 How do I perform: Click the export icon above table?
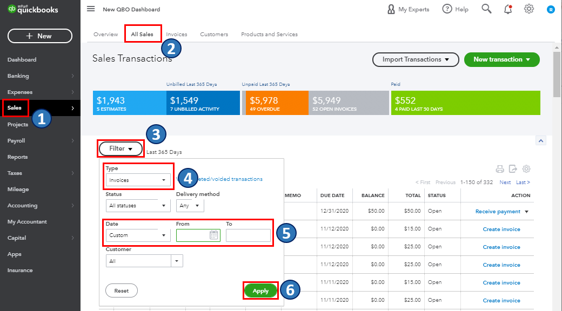[513, 168]
